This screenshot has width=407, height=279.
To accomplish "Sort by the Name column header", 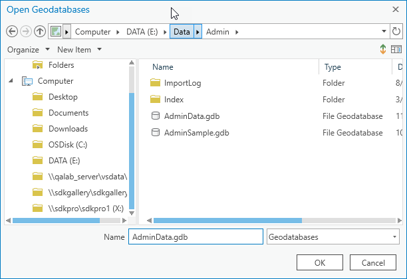I will point(163,67).
